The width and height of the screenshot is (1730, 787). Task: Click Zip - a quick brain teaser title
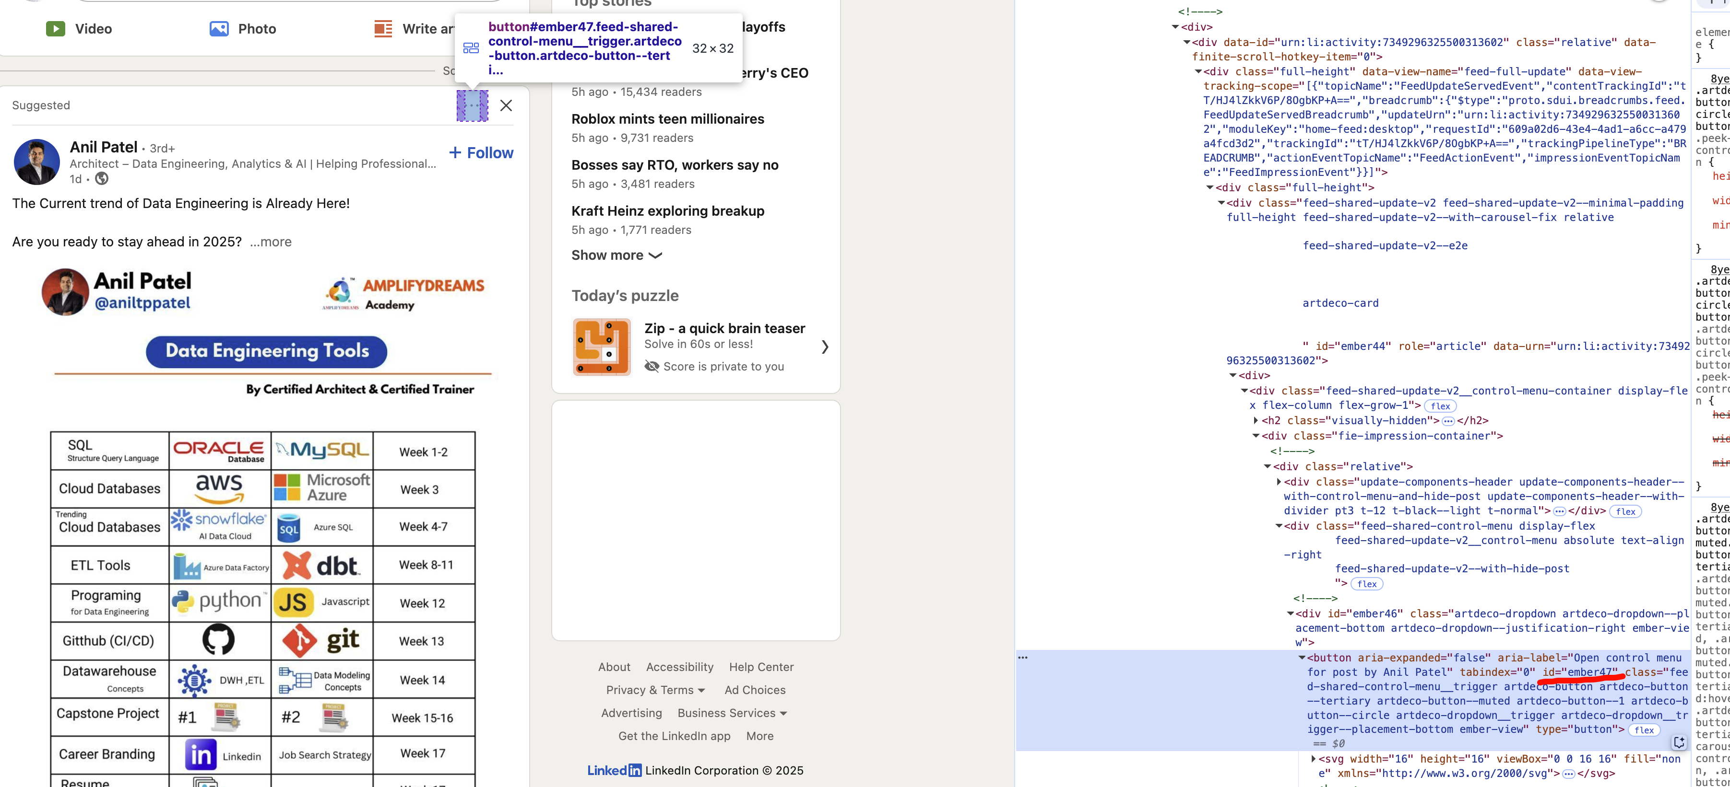coord(724,328)
